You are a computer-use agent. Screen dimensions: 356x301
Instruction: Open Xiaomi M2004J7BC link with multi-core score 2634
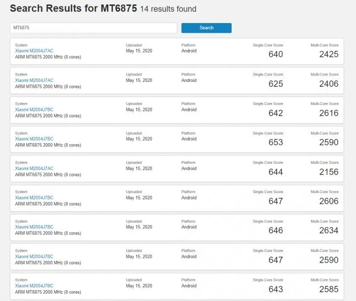pyautogui.click(x=34, y=227)
